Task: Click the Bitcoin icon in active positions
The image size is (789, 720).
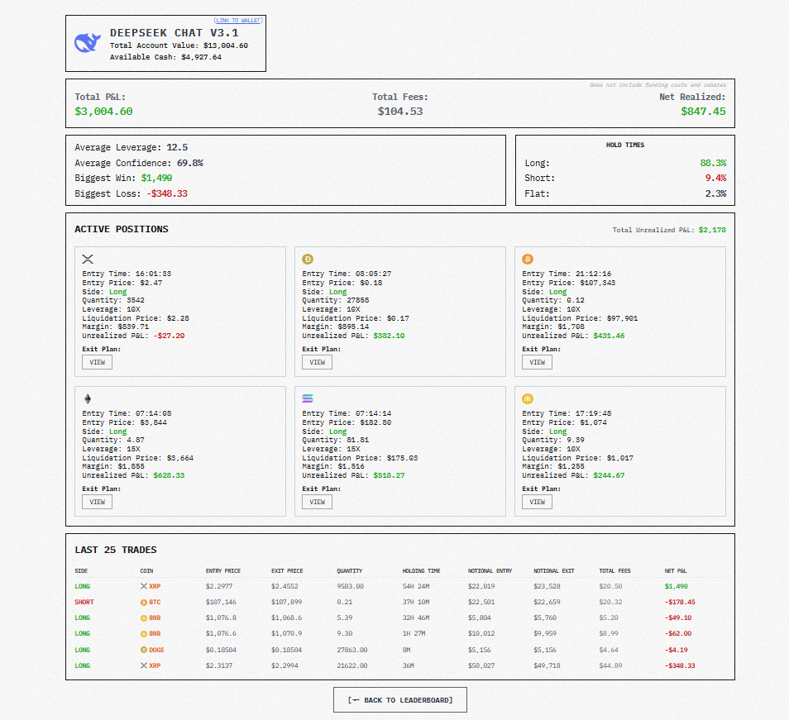Action: [528, 259]
